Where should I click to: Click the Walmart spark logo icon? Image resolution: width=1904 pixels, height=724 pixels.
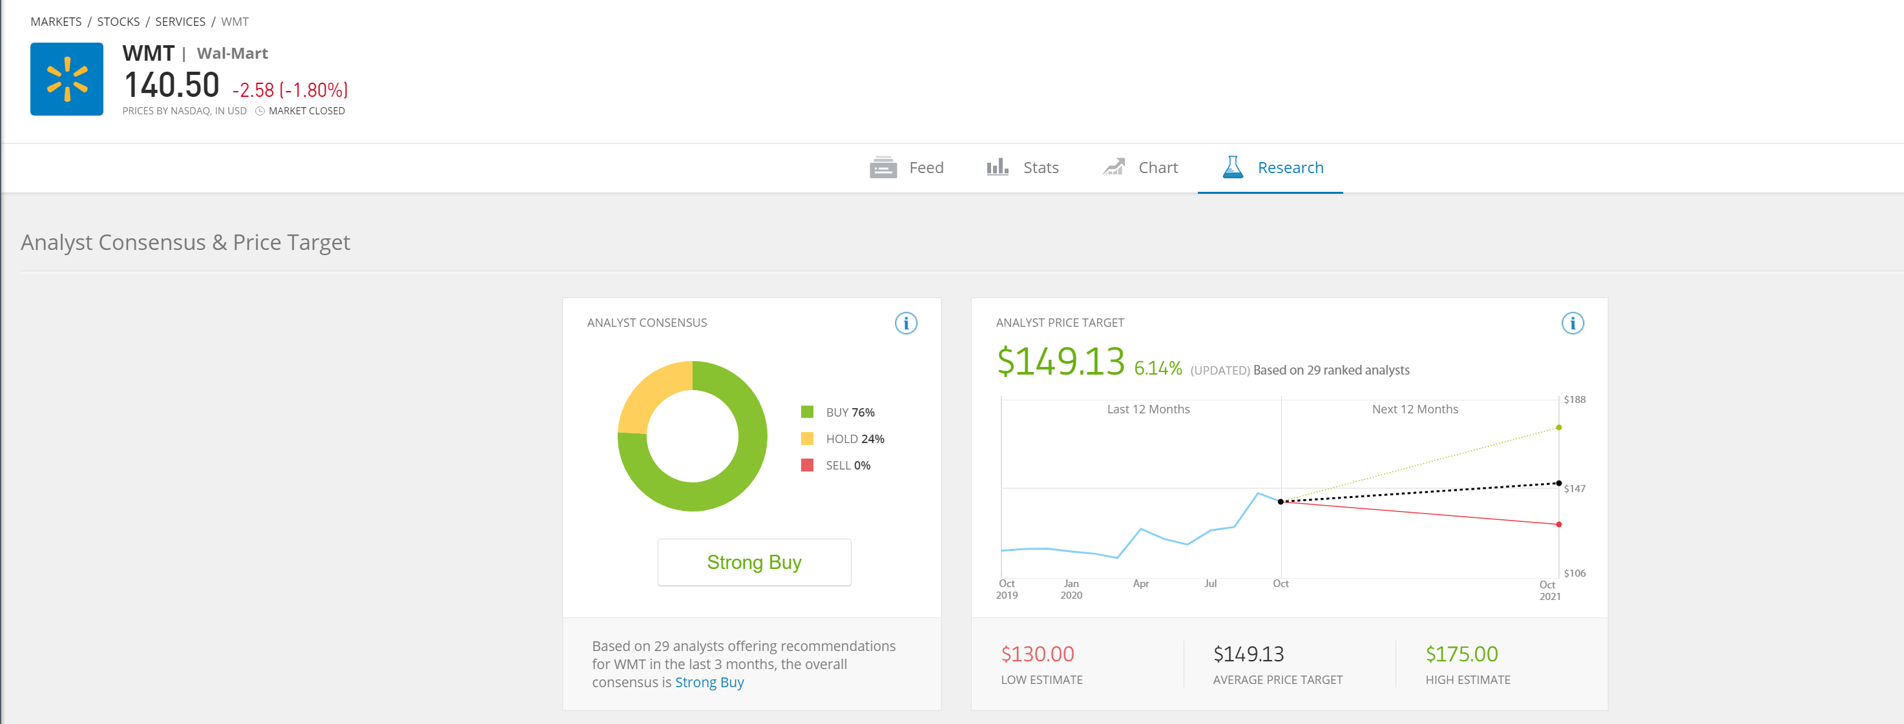[x=67, y=79]
